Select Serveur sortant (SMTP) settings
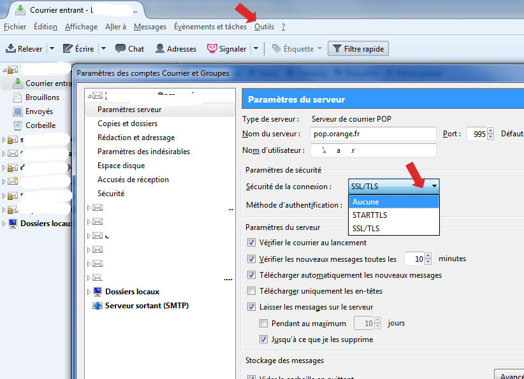Viewport: 524px width, 379px height. [147, 306]
